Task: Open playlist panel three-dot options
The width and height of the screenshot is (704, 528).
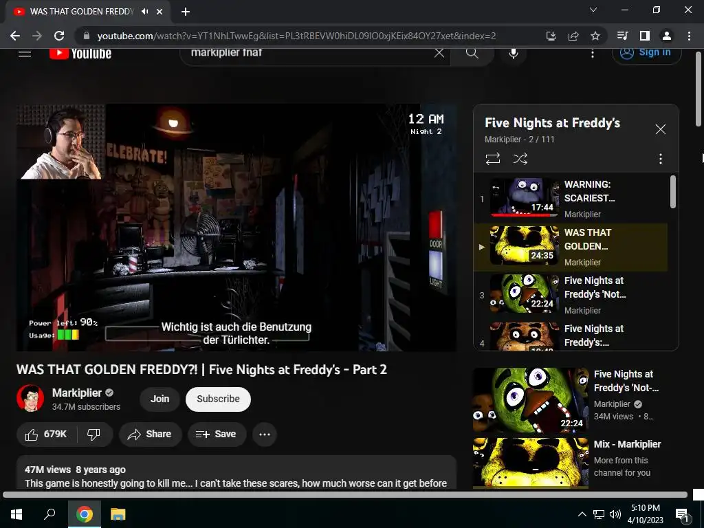Action: click(x=661, y=159)
